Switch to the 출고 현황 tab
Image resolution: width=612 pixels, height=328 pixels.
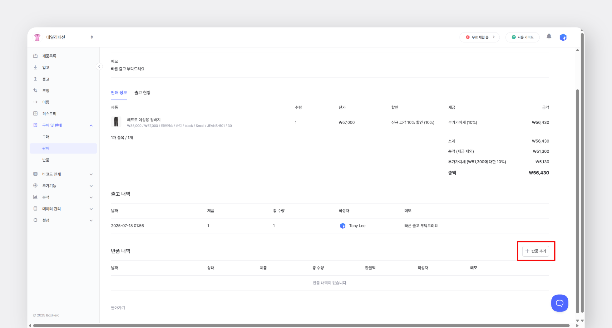pos(142,93)
